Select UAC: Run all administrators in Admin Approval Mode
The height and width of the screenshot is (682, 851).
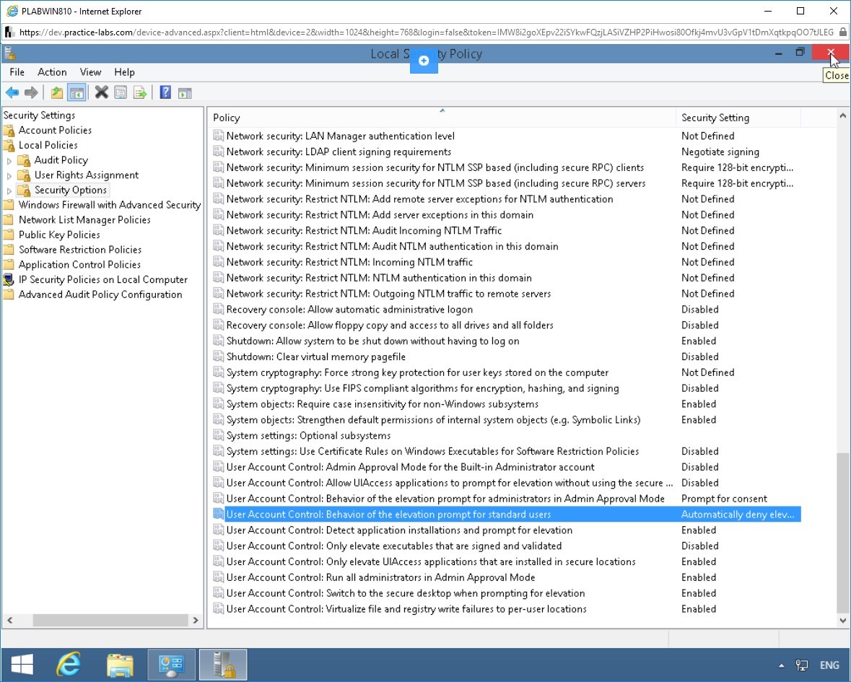coord(380,577)
